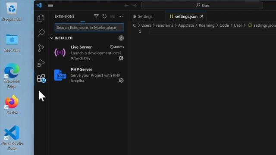Switch to the Settings tab
276x155 pixels.
click(143, 16)
